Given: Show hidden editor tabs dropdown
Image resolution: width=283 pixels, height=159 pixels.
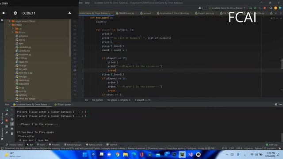Looking at the screenshot, I should (x=275, y=13).
